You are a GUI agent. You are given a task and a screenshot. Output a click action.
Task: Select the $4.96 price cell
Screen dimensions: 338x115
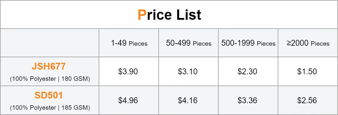click(x=129, y=100)
